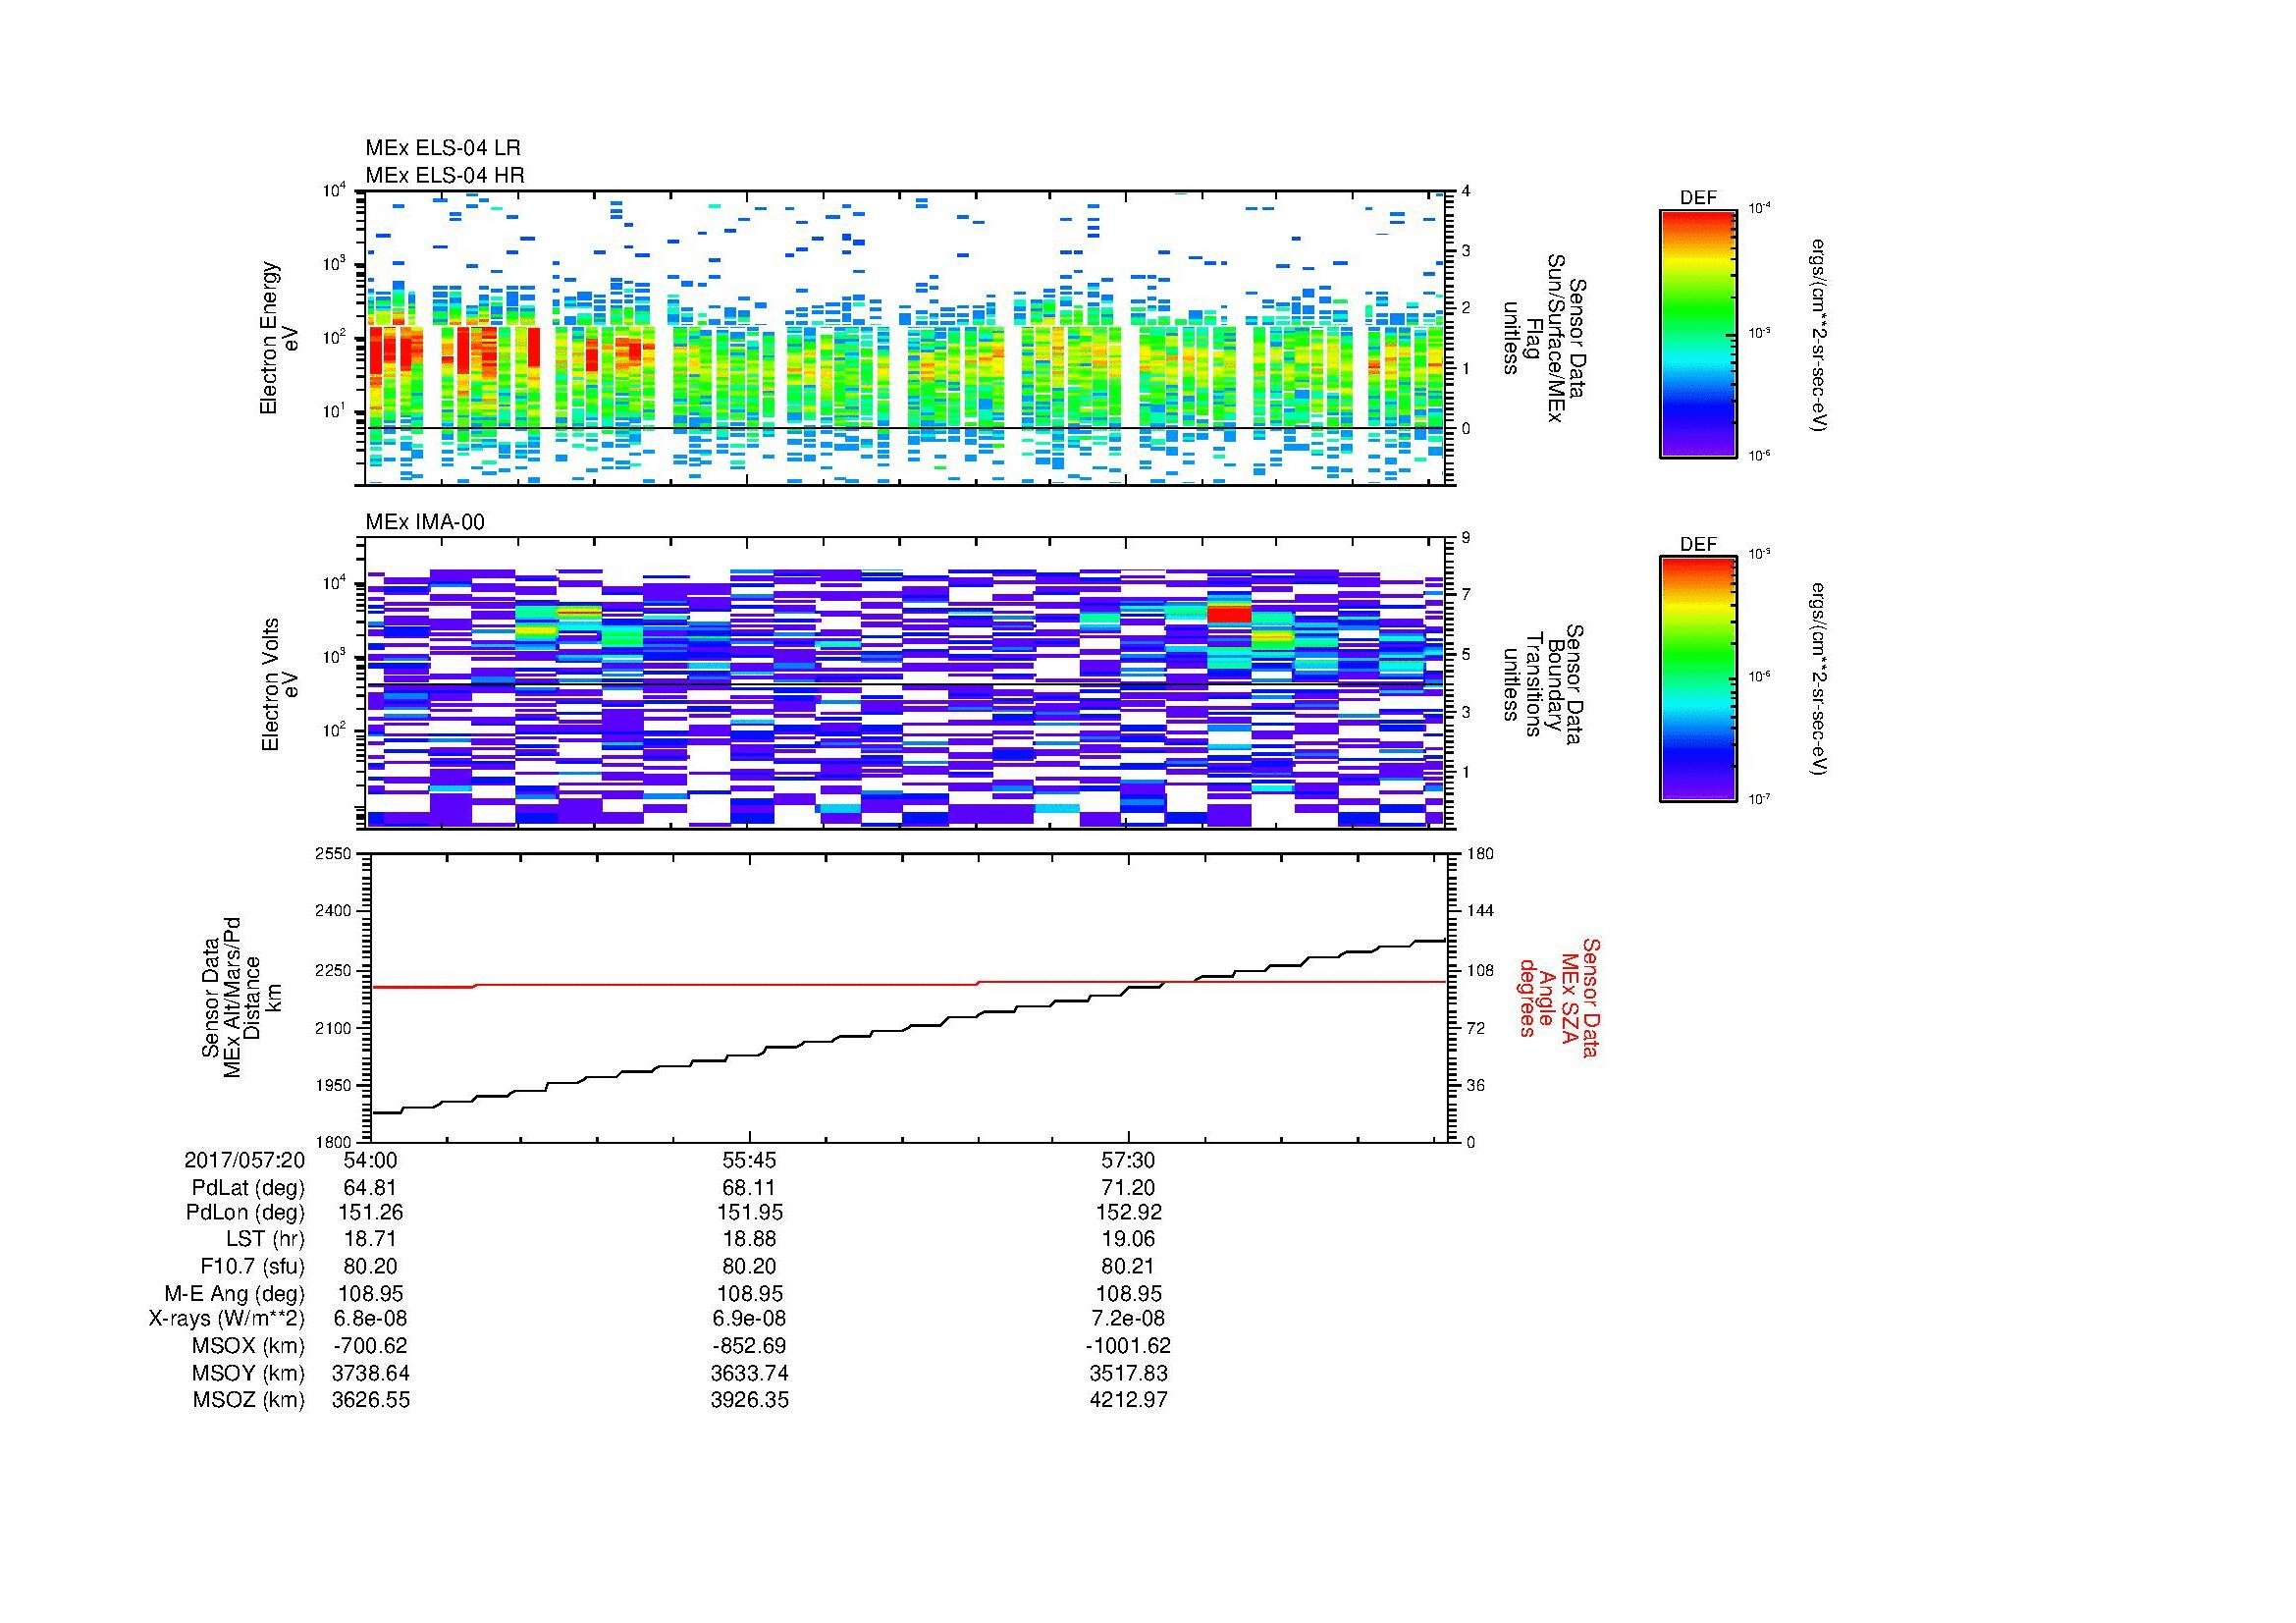This screenshot has height=1623, width=2296.
Task: Select the 54:00 time tick label
Action: [x=370, y=1161]
